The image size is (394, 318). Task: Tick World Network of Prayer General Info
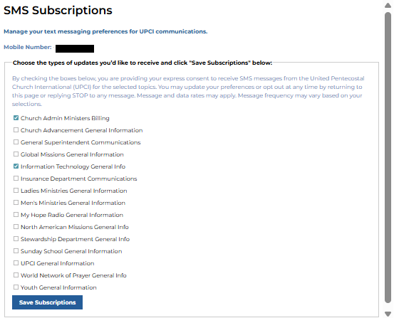[16, 275]
